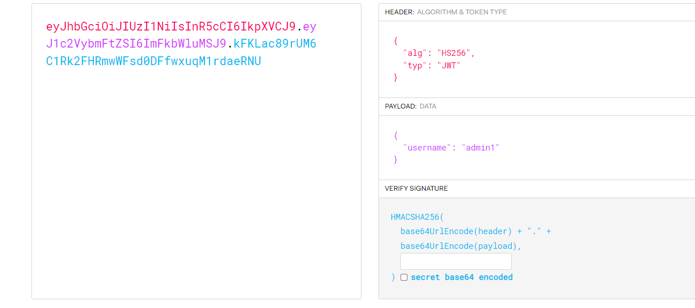This screenshot has height=308, width=695.
Task: Click the secret input field
Action: [456, 261]
